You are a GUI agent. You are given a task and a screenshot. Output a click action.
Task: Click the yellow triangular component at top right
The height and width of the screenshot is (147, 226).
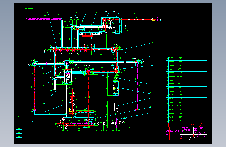pos(155,19)
